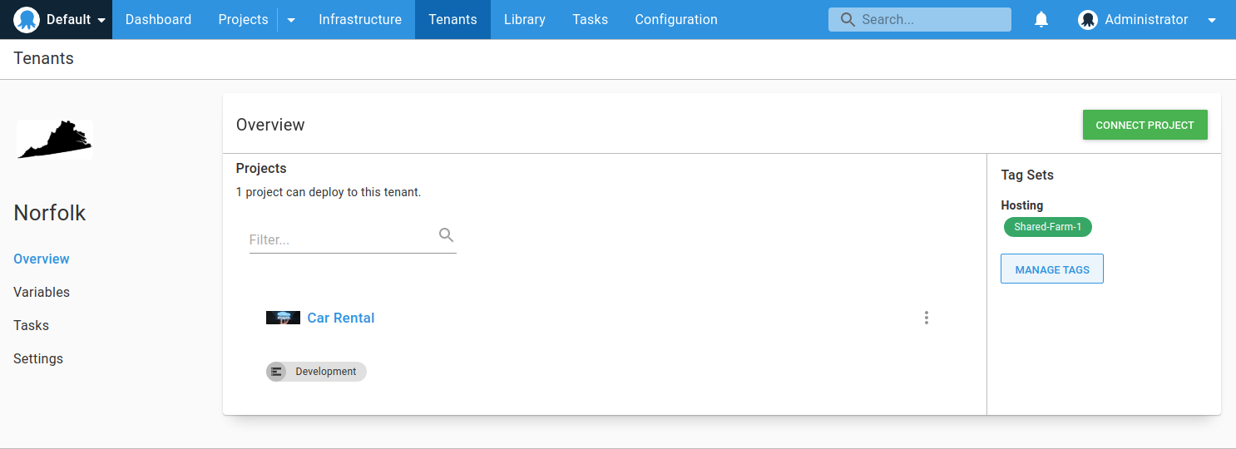Click the Norfolk tenant logo image

click(55, 139)
